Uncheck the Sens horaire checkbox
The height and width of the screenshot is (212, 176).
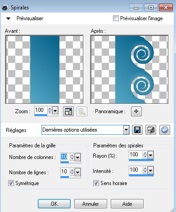96,183
